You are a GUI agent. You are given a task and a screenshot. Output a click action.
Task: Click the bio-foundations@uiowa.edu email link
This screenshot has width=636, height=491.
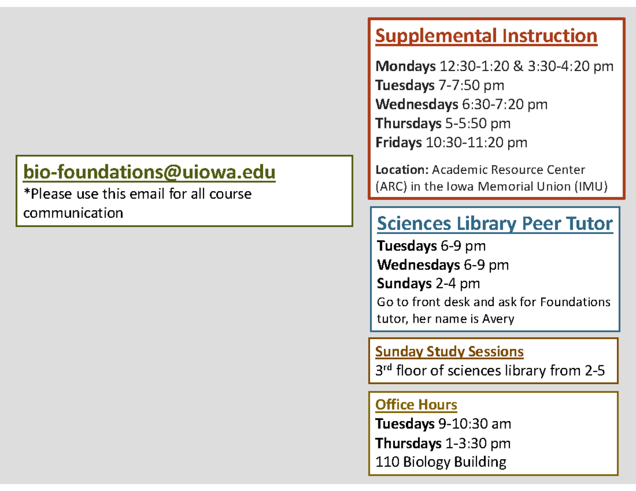[149, 172]
